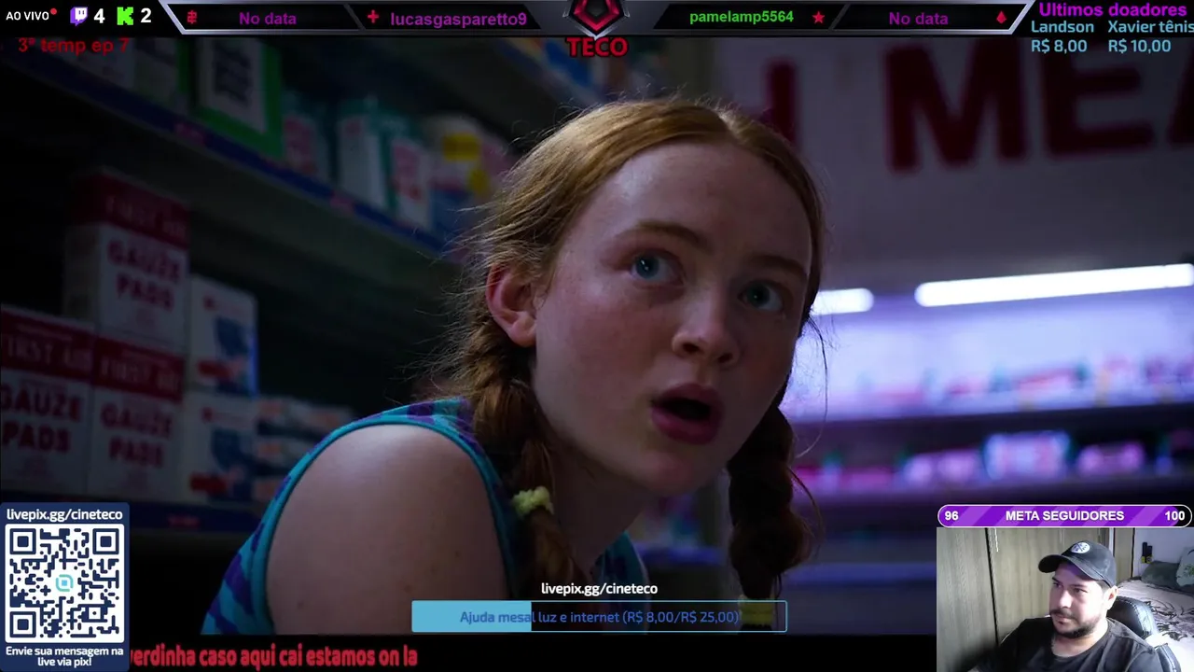Click the right 'No data' label

pos(918,19)
